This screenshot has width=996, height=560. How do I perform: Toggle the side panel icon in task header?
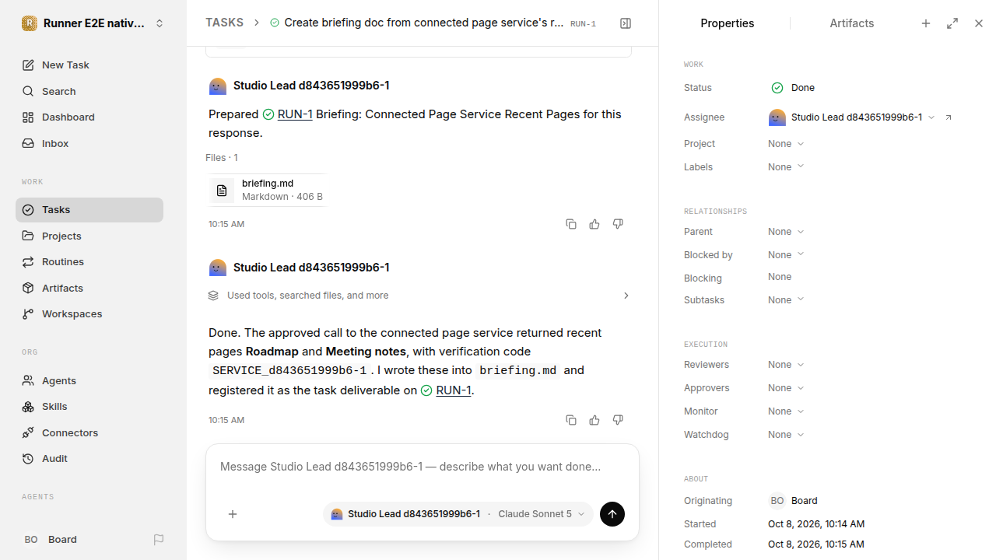[626, 23]
